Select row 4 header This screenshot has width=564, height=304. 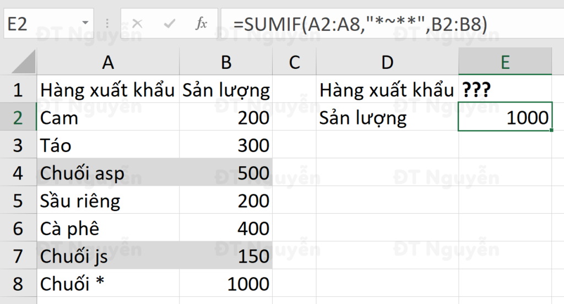[x=18, y=173]
